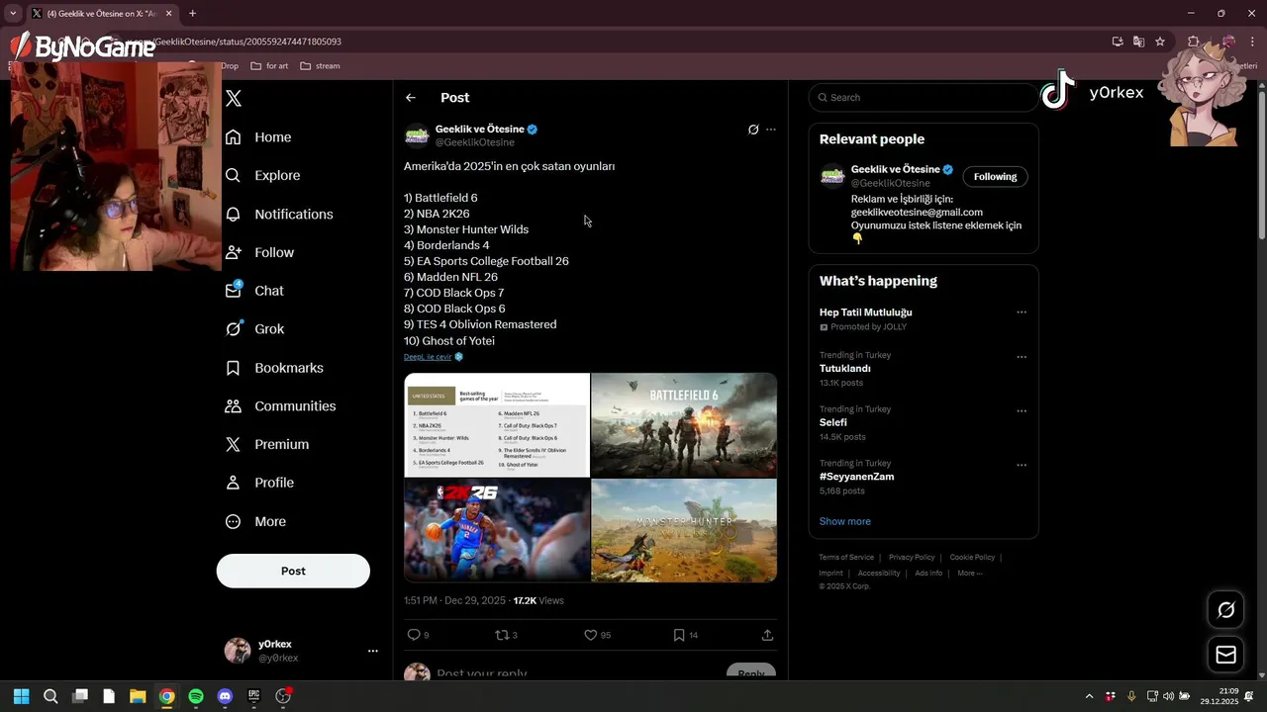Open the floating Grok button
This screenshot has width=1267, height=712.
[x=1225, y=610]
